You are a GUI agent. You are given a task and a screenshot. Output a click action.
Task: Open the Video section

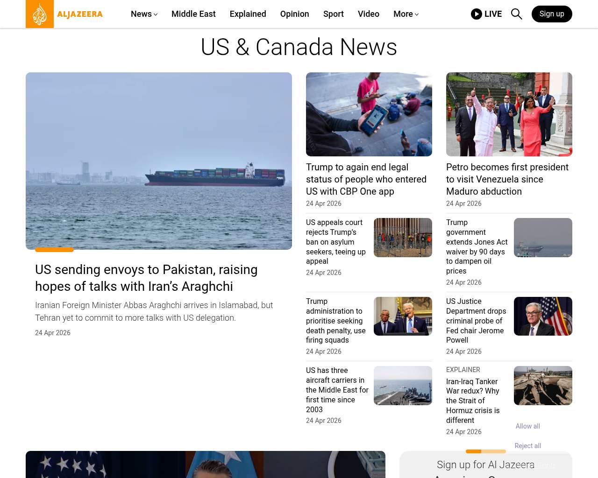coord(368,14)
